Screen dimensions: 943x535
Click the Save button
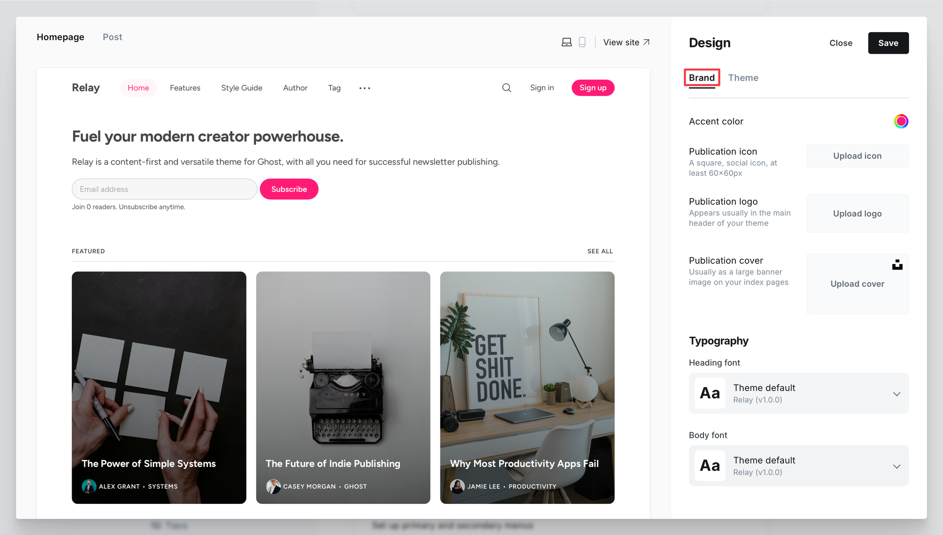888,43
